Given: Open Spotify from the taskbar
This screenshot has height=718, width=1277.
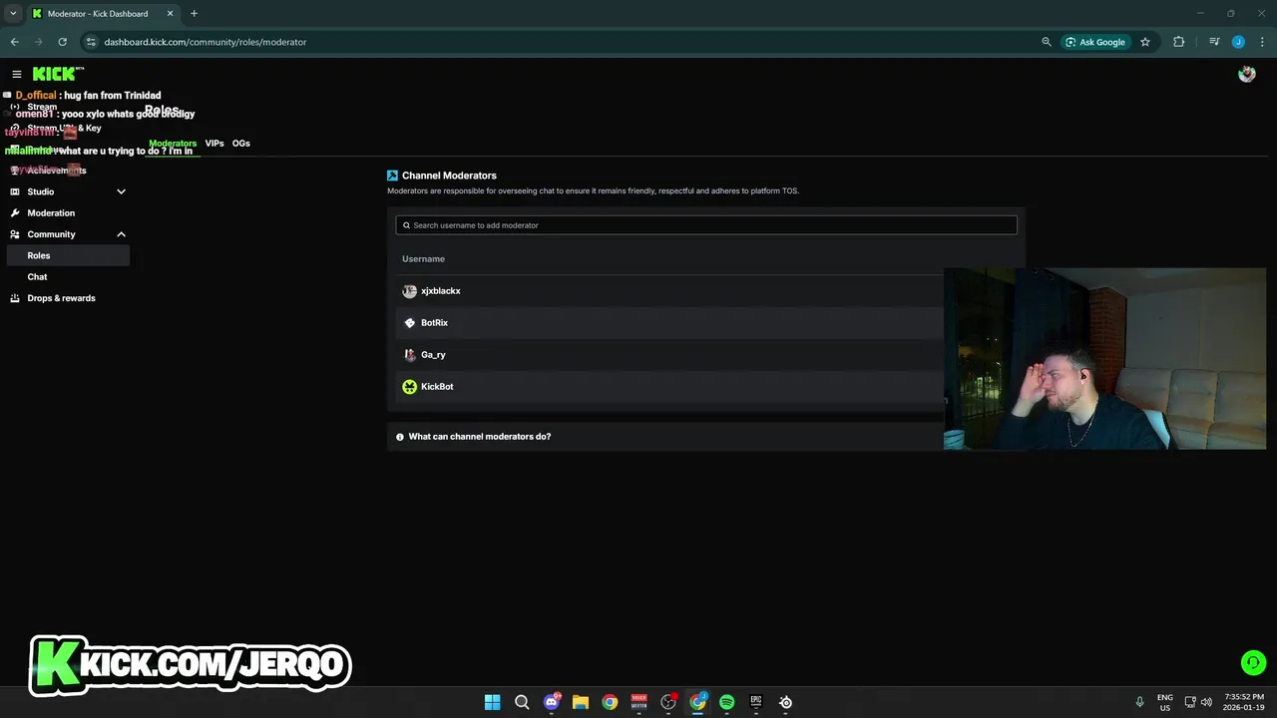Looking at the screenshot, I should click(727, 702).
